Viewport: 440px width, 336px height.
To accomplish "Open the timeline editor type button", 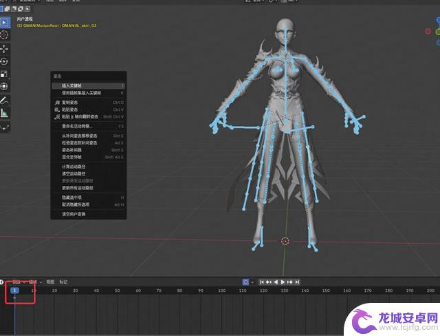I will (1, 282).
